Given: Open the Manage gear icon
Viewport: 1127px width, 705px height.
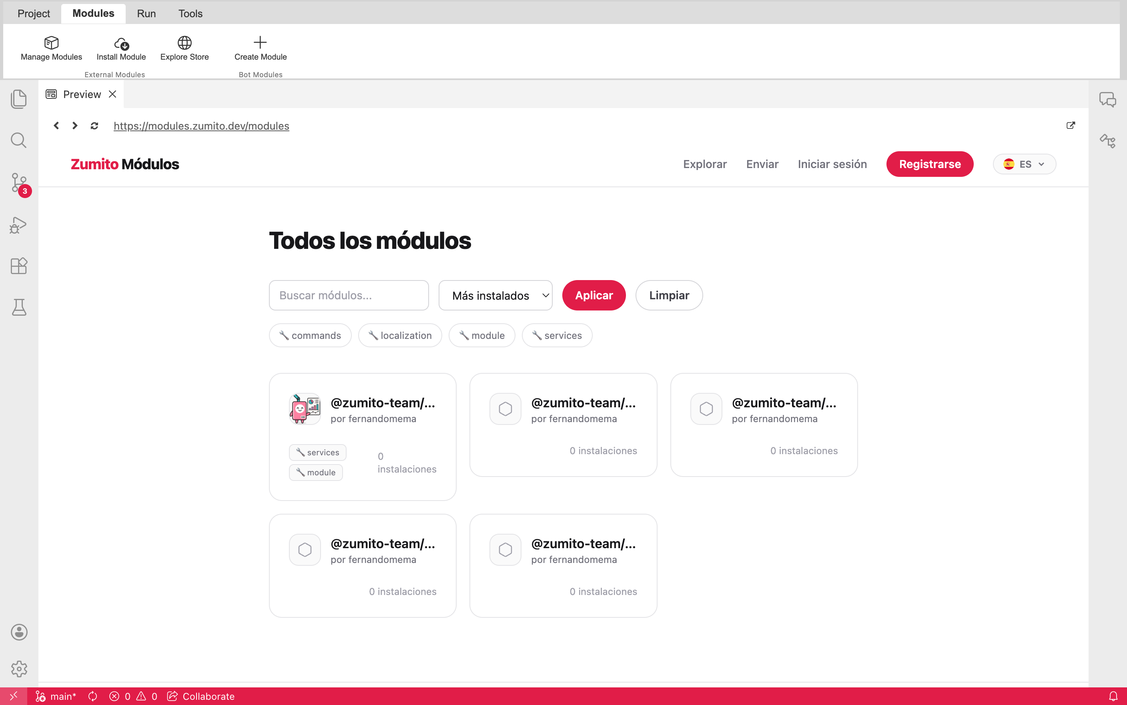Looking at the screenshot, I should click(x=19, y=669).
